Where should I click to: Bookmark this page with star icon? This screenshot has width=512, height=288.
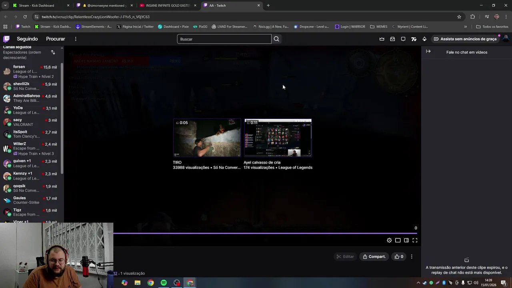tap(459, 17)
